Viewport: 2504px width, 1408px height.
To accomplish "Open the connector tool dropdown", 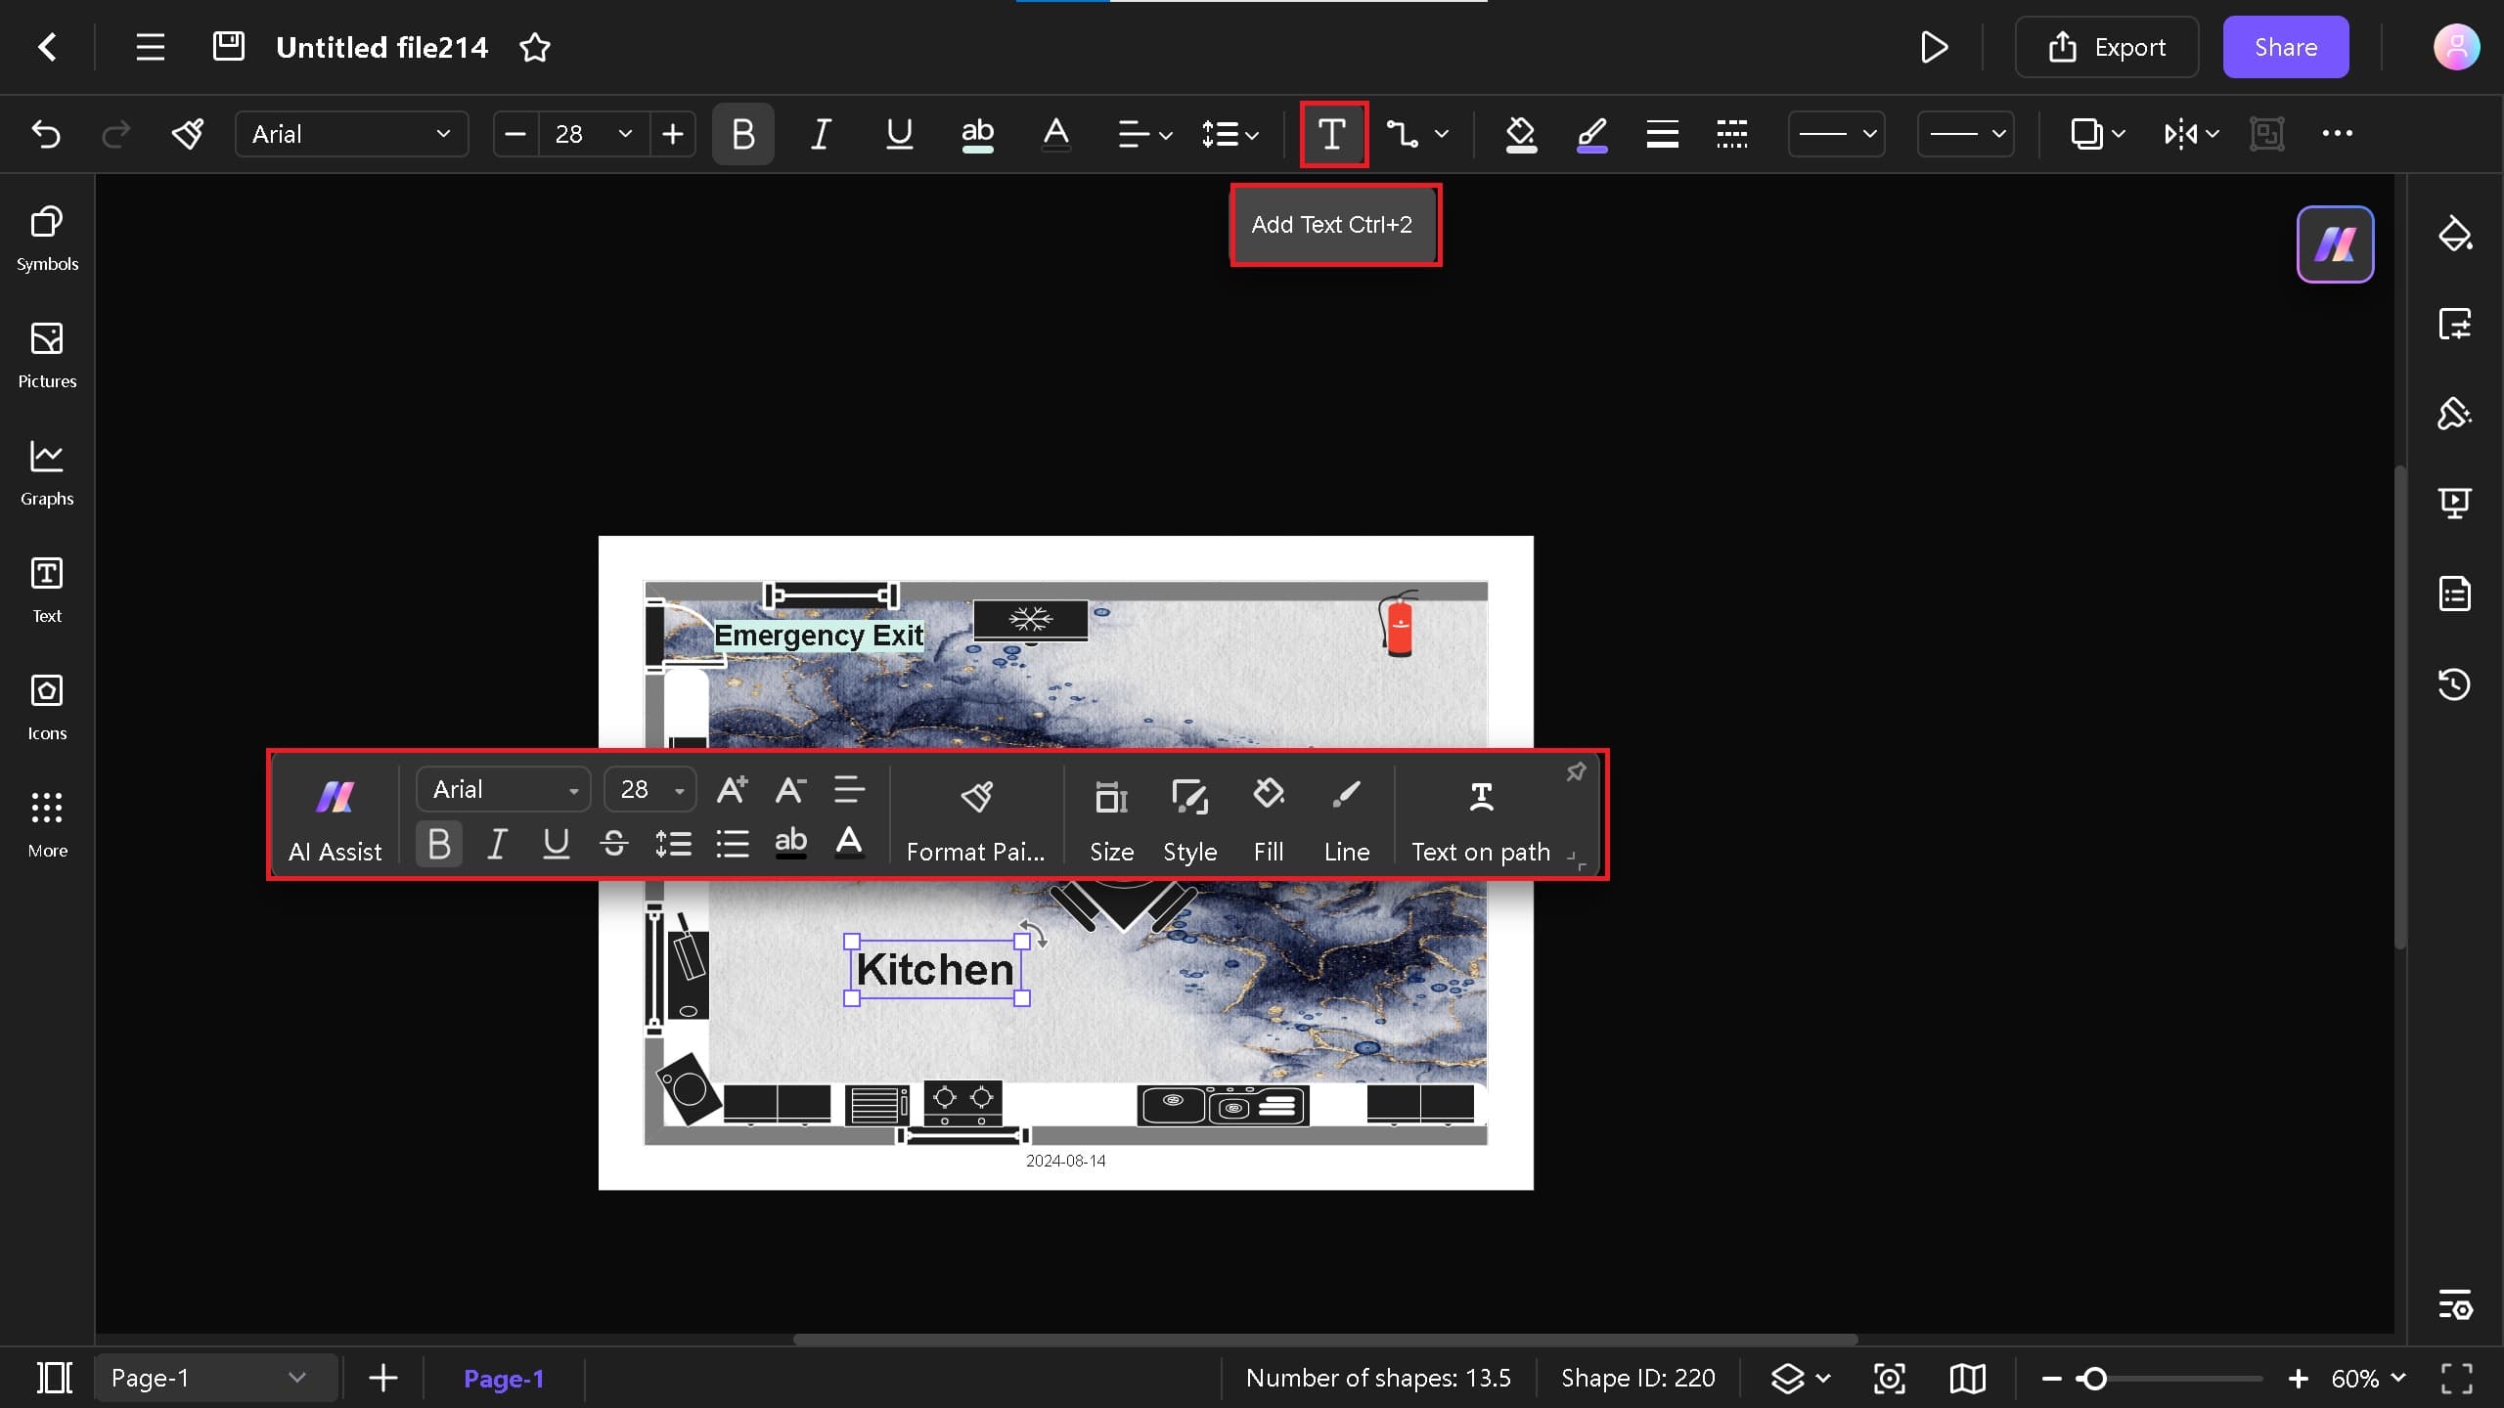I will pos(1441,134).
